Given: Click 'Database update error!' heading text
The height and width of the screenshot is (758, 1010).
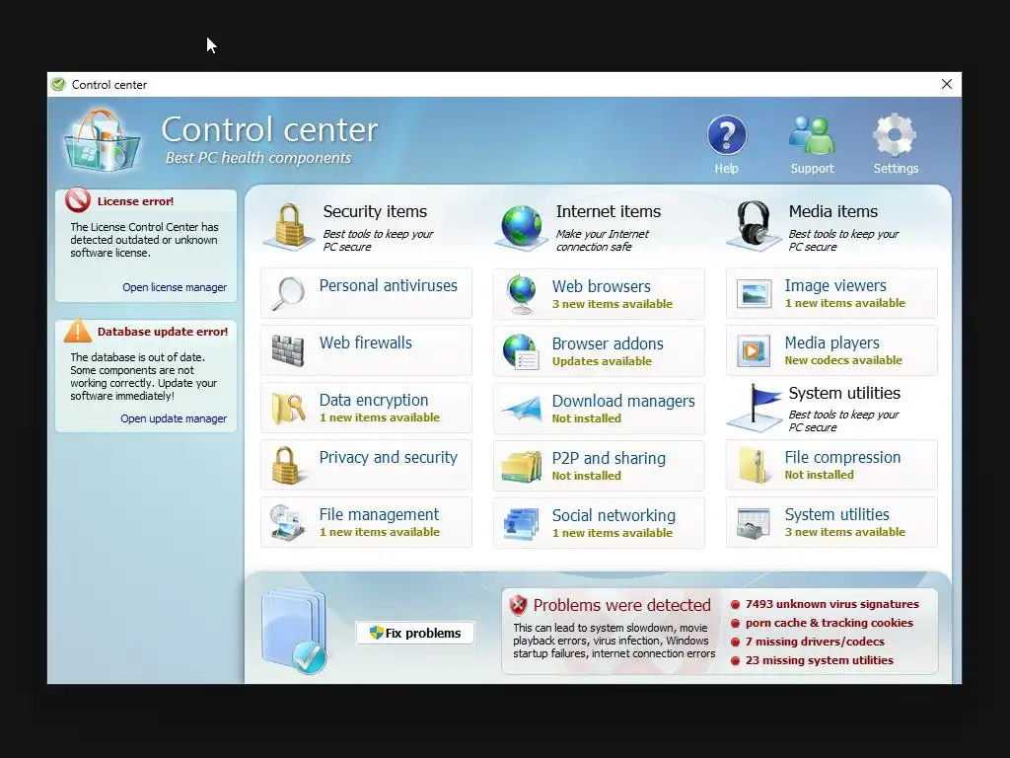Looking at the screenshot, I should pos(163,332).
